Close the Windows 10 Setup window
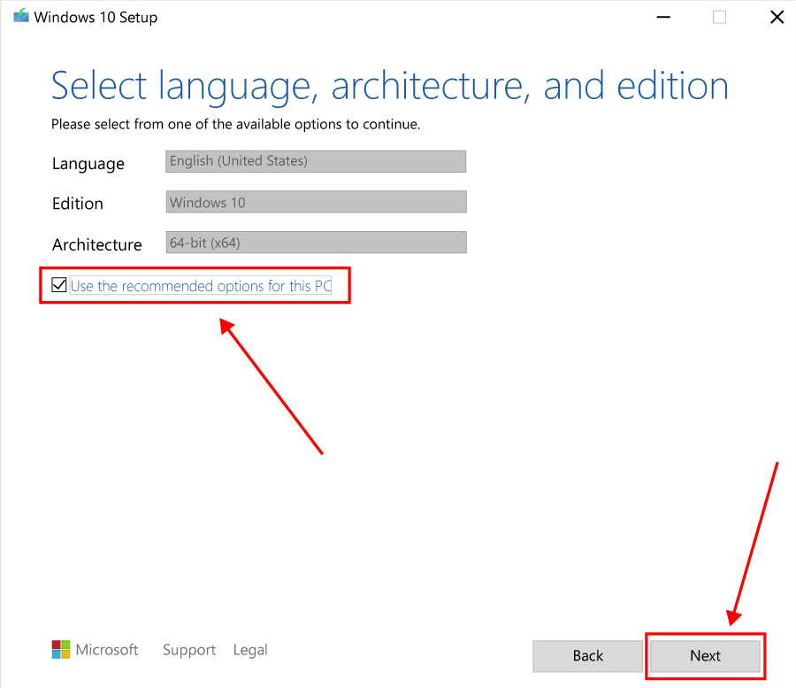 777,17
